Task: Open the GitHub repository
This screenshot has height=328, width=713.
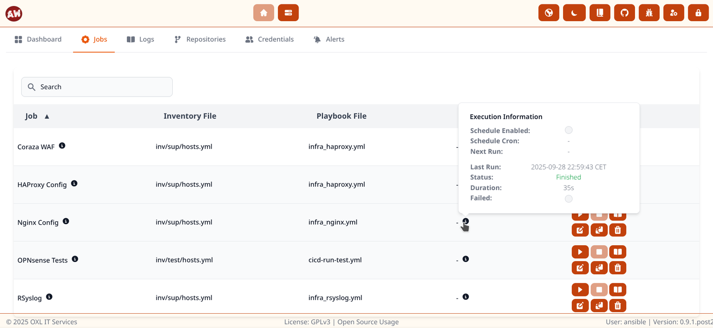Action: click(624, 12)
